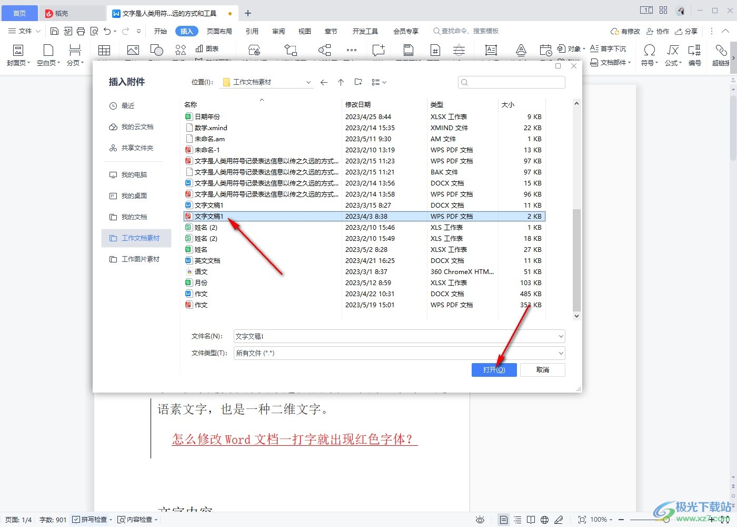
Task: Click the Page Number icon
Action: [435, 51]
